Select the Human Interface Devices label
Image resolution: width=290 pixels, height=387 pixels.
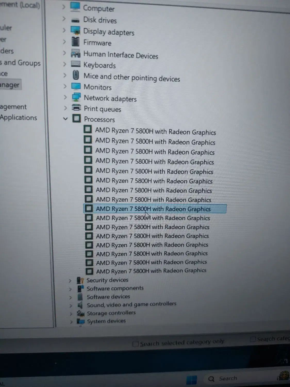coord(121,55)
